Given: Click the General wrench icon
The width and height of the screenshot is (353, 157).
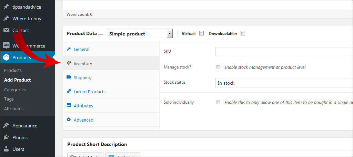Looking at the screenshot, I should pyautogui.click(x=69, y=49).
